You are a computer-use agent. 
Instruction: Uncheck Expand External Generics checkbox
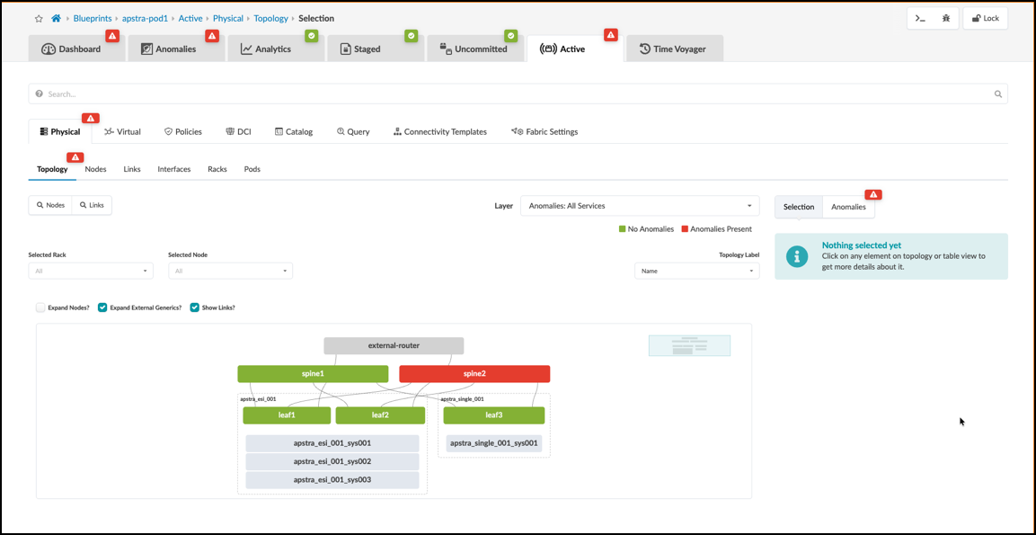[102, 308]
